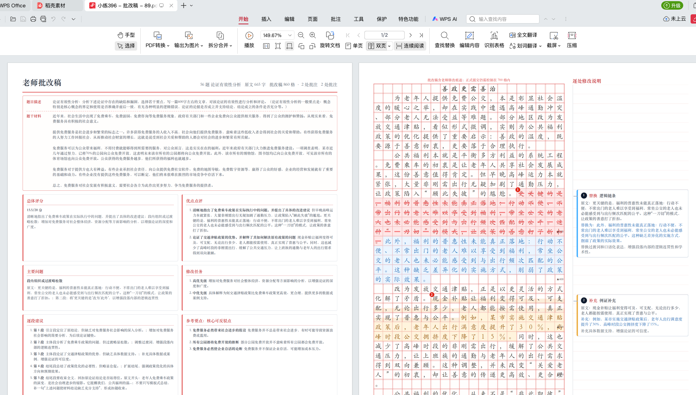
Task: Zoom out with the minus magnifier
Action: pos(301,35)
